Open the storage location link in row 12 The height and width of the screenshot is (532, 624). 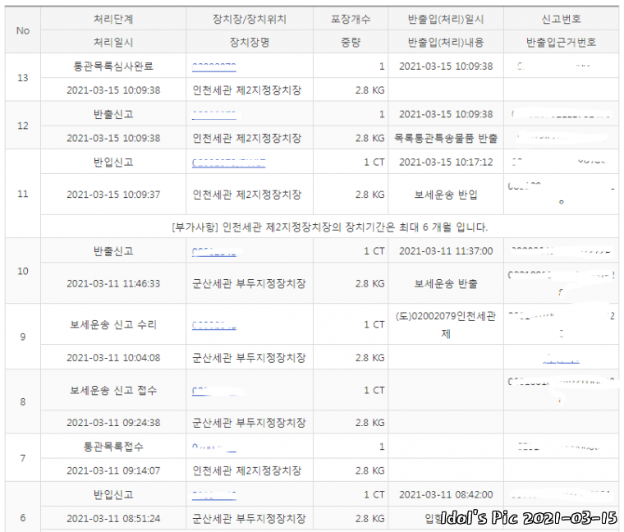[214, 113]
